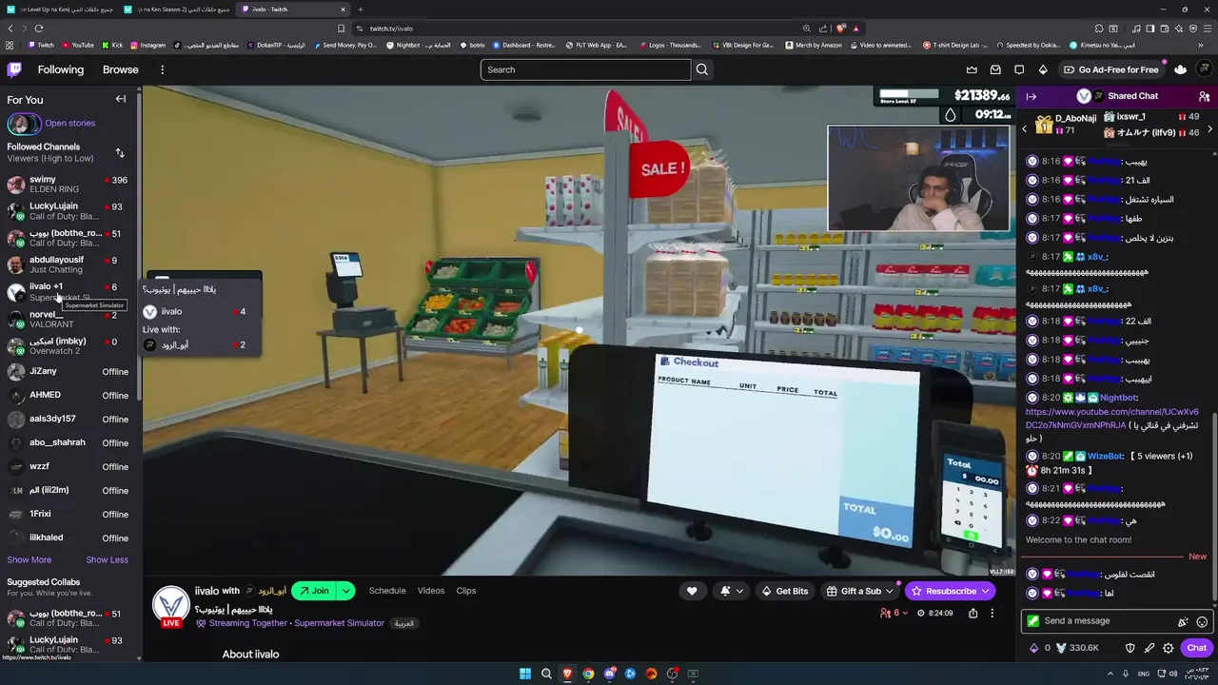Click Show More followed channels

click(x=29, y=559)
